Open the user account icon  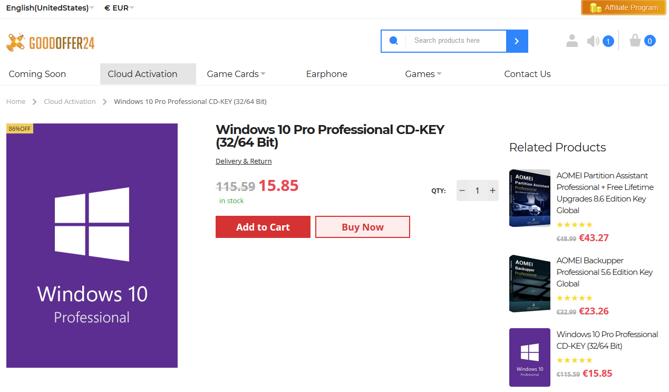tap(572, 41)
